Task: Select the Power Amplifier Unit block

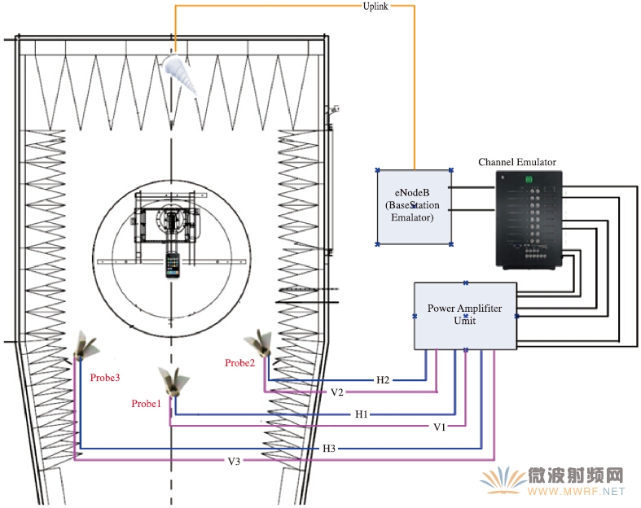Action: tap(466, 316)
